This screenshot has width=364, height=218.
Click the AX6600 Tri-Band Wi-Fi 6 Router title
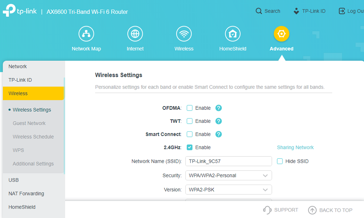click(87, 12)
